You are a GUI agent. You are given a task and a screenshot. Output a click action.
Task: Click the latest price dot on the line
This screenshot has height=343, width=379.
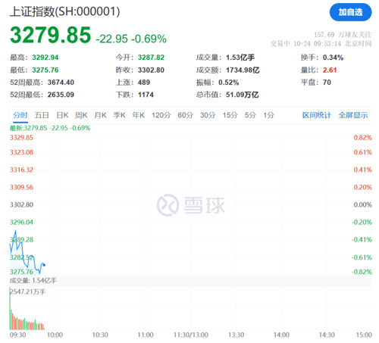click(44, 265)
